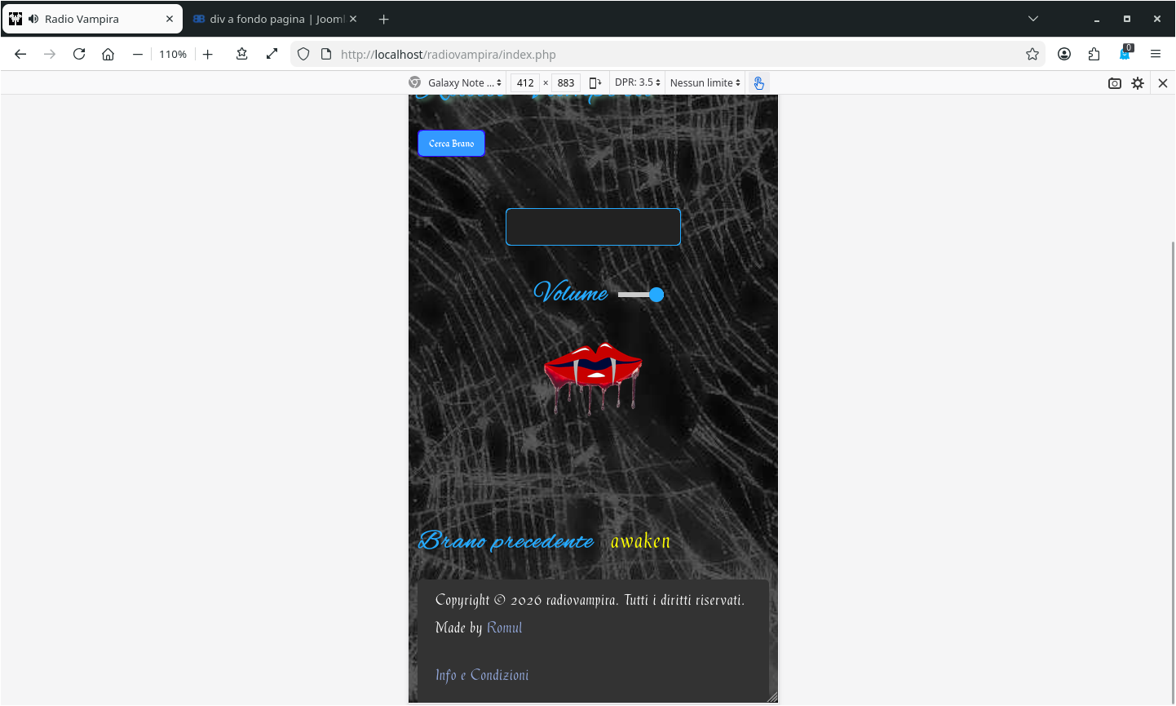This screenshot has height=706, width=1176.
Task: Open responsive design mode settings gear
Action: coord(1138,83)
